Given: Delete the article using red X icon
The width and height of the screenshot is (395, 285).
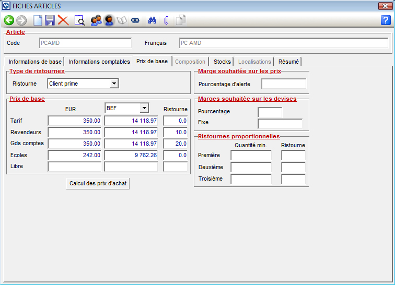Looking at the screenshot, I should [63, 20].
